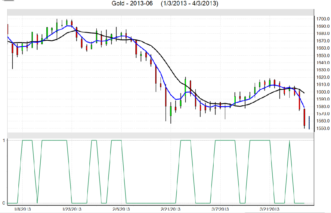Viewport: 331px width, 213px height.
Task: Pick the 3/7/2013 date label
Action: 219,209
